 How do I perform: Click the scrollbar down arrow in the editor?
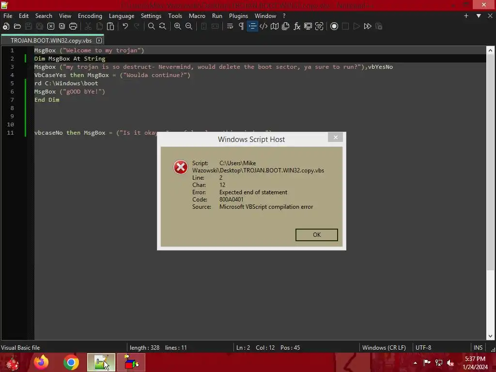490,336
